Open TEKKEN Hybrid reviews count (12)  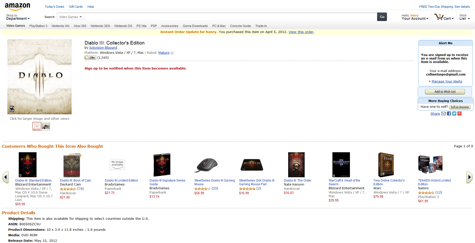(x=439, y=192)
